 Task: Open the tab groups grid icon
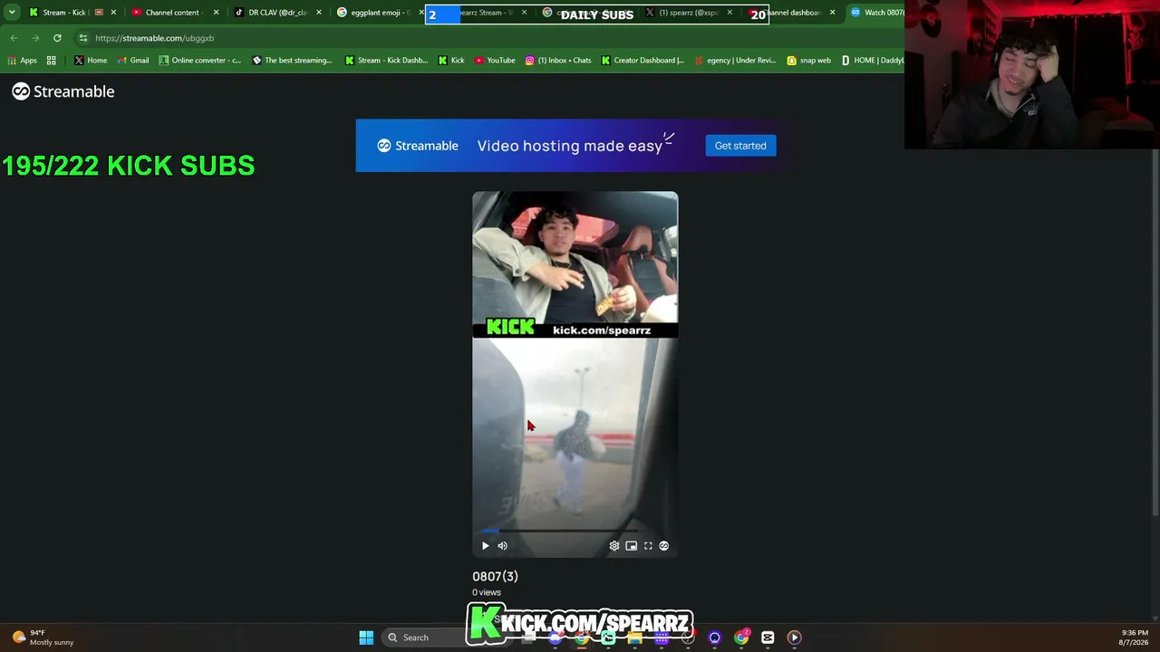click(52, 61)
